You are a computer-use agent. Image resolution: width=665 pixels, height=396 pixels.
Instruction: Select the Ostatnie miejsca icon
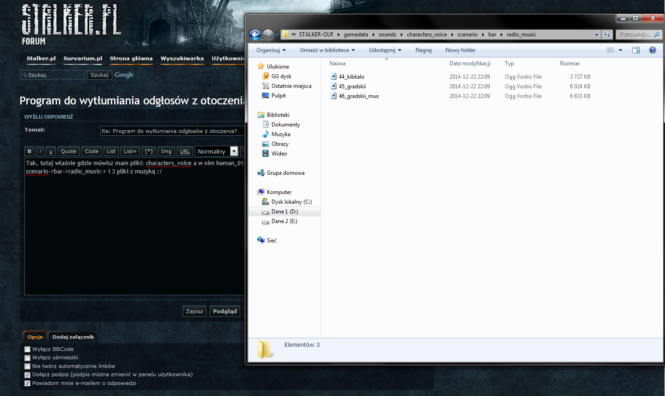pos(266,86)
